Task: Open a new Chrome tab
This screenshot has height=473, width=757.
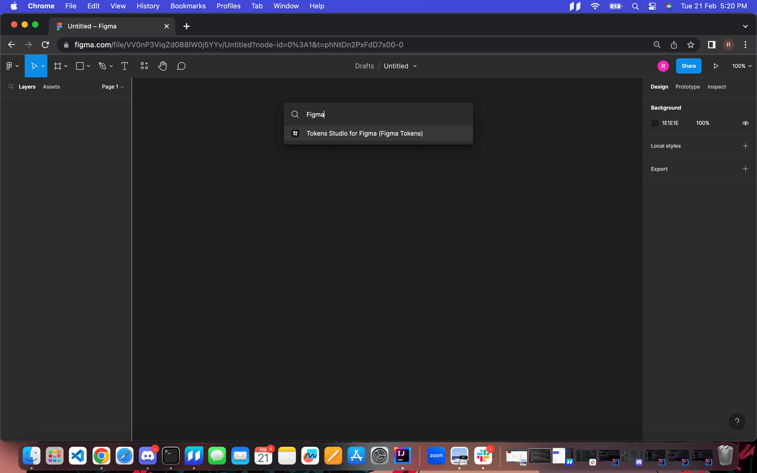Action: pos(186,26)
